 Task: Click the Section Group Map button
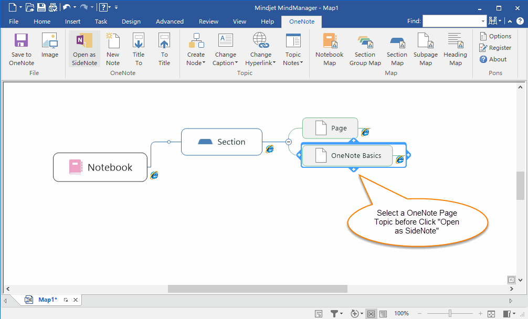tap(365, 49)
